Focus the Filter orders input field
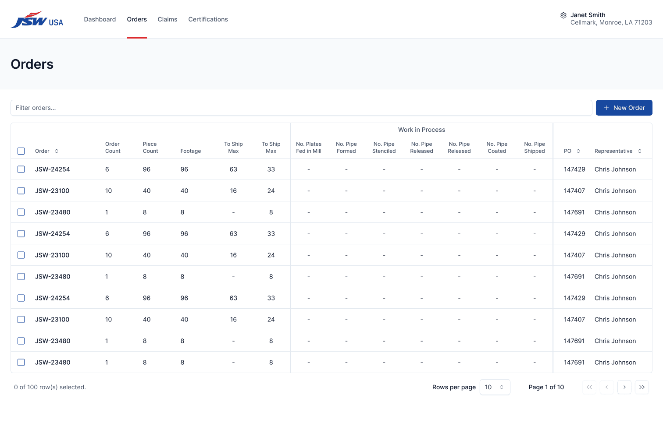The height and width of the screenshot is (430, 663). click(301, 108)
